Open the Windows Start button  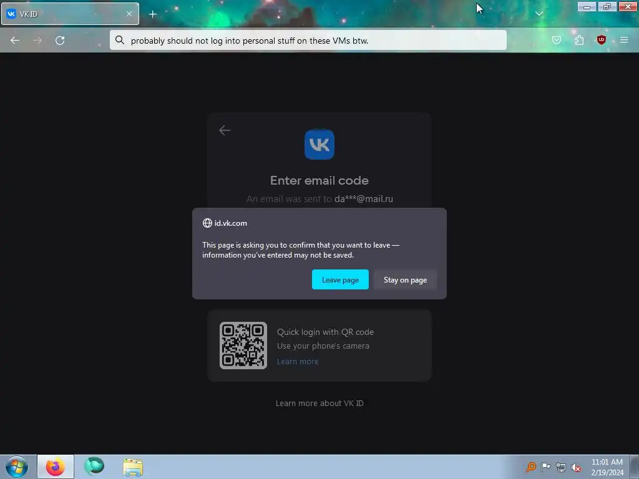[17, 467]
